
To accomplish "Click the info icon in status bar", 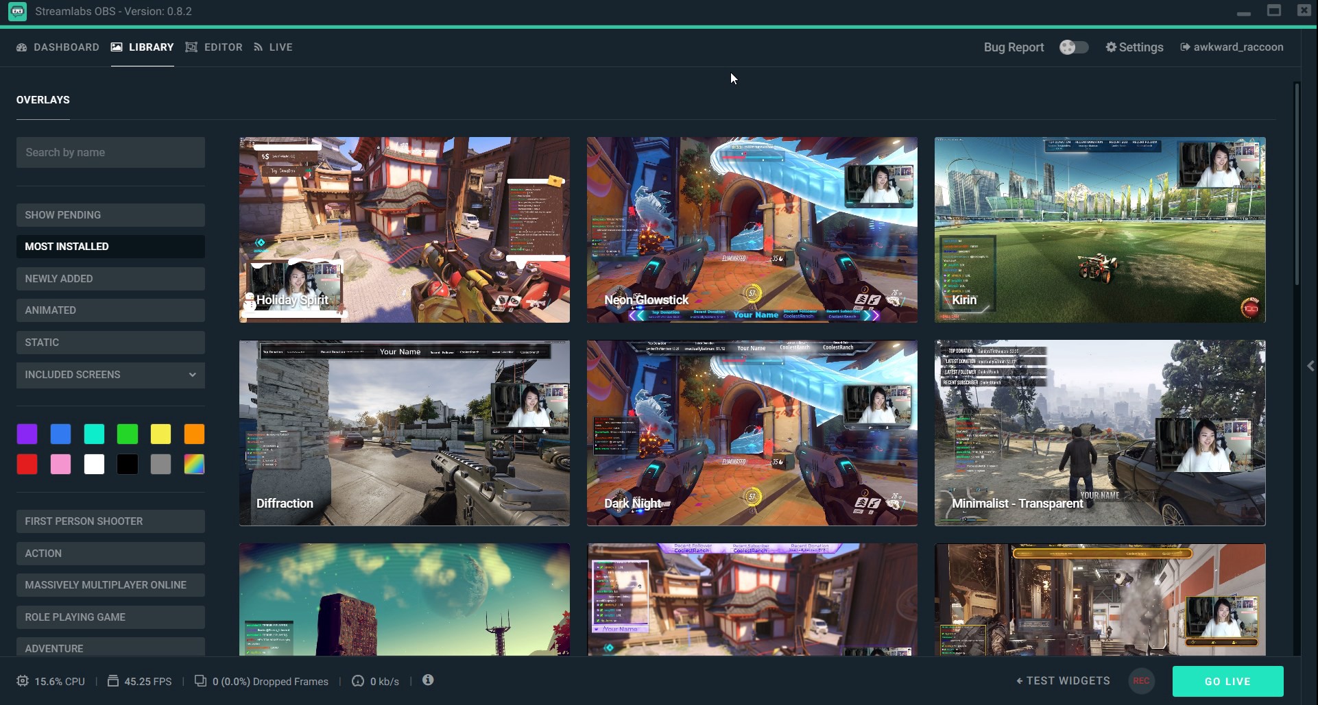I will pos(428,680).
